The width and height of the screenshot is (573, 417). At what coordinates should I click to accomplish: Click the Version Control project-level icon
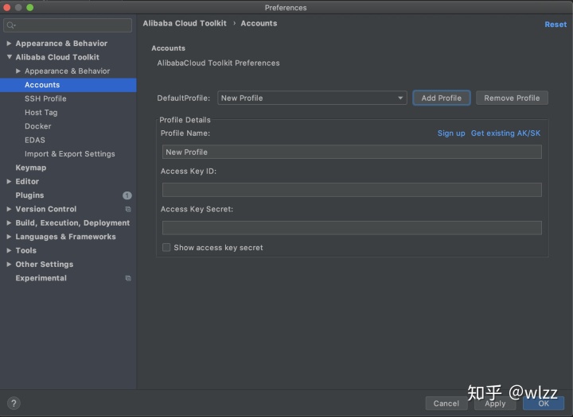click(128, 209)
